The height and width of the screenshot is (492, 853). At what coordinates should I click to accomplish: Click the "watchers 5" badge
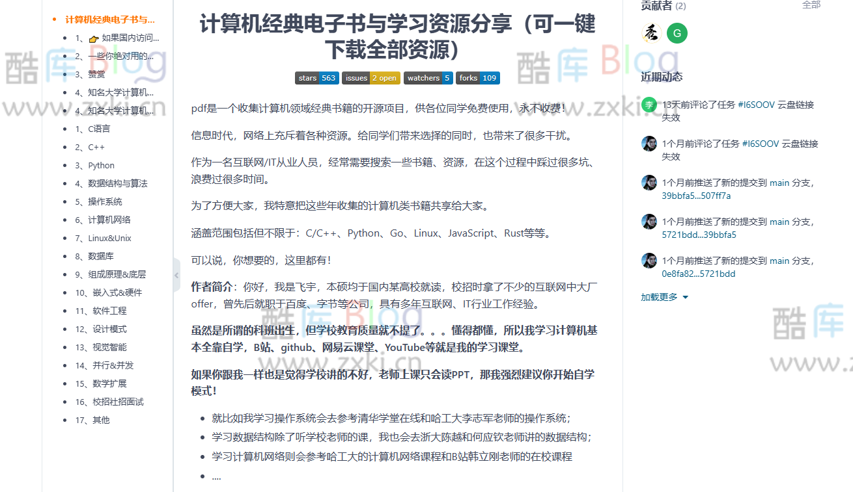[x=428, y=77]
